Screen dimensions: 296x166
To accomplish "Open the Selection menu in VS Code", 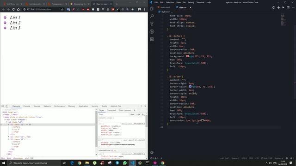I will point(170,2).
